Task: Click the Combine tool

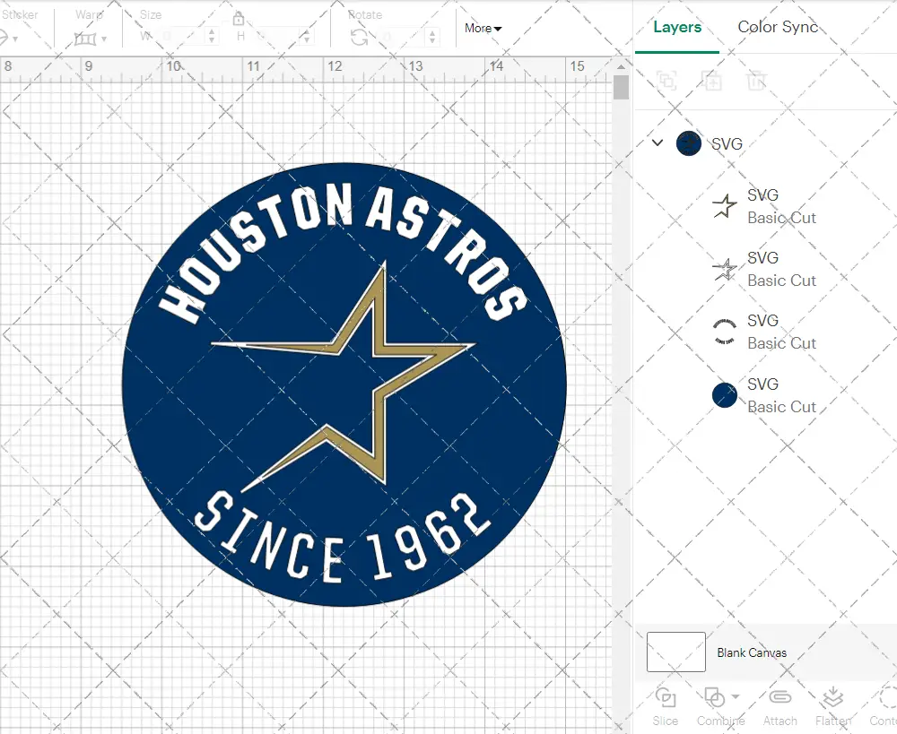Action: click(720, 706)
